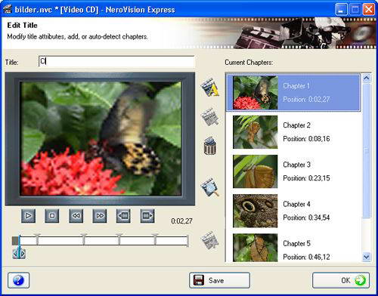Click 'Position: 0:46,12' text
Image resolution: width=378 pixels, height=296 pixels.
(x=306, y=257)
